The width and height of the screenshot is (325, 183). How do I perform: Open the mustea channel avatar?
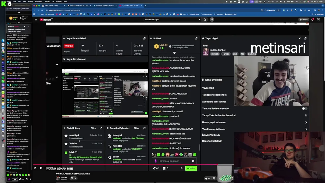(58, 178)
